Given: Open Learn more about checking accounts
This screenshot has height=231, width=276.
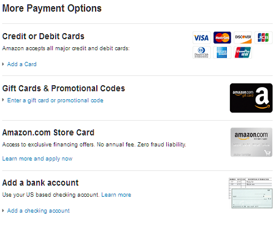Looking at the screenshot, I should [x=116, y=195].
